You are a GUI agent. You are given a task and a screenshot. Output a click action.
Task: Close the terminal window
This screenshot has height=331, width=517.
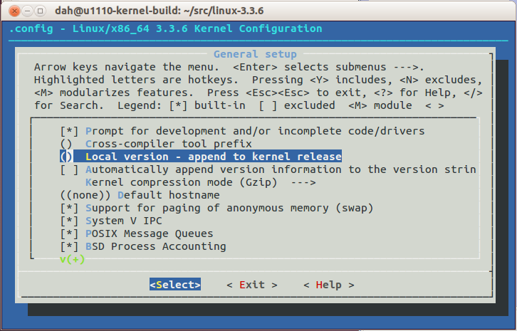tap(11, 11)
